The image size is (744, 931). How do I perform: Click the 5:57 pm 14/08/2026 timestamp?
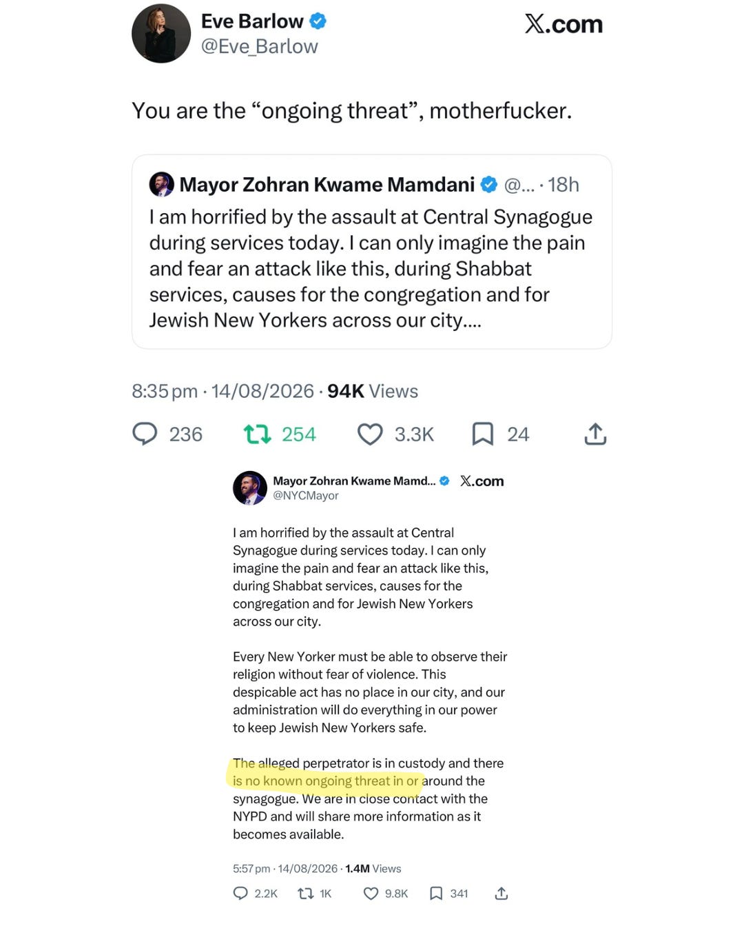click(285, 868)
